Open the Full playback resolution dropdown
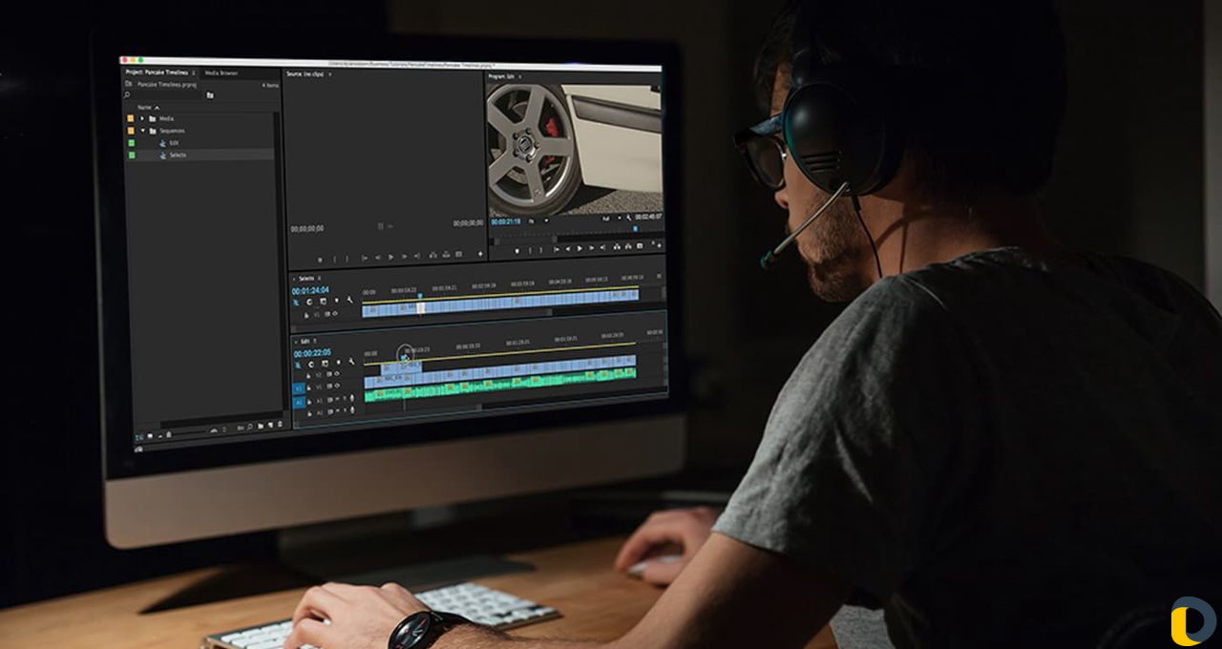This screenshot has height=649, width=1222. [x=613, y=219]
